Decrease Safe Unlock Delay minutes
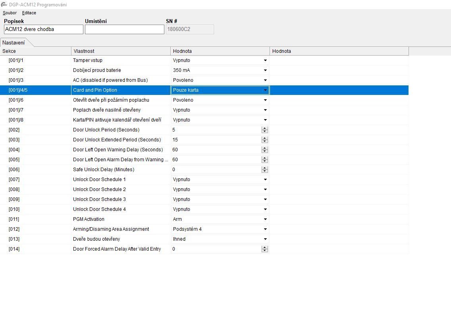Image resolution: width=451 pixels, height=311 pixels. [265, 171]
